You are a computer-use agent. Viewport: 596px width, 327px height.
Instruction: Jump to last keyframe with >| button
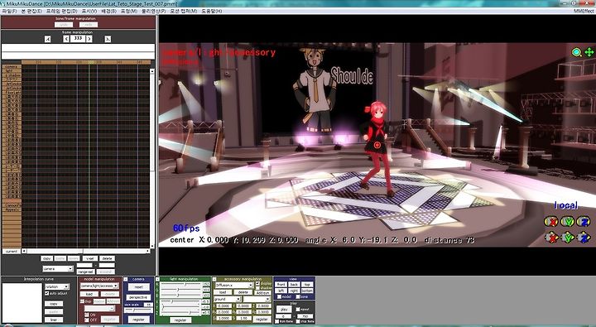(x=108, y=39)
